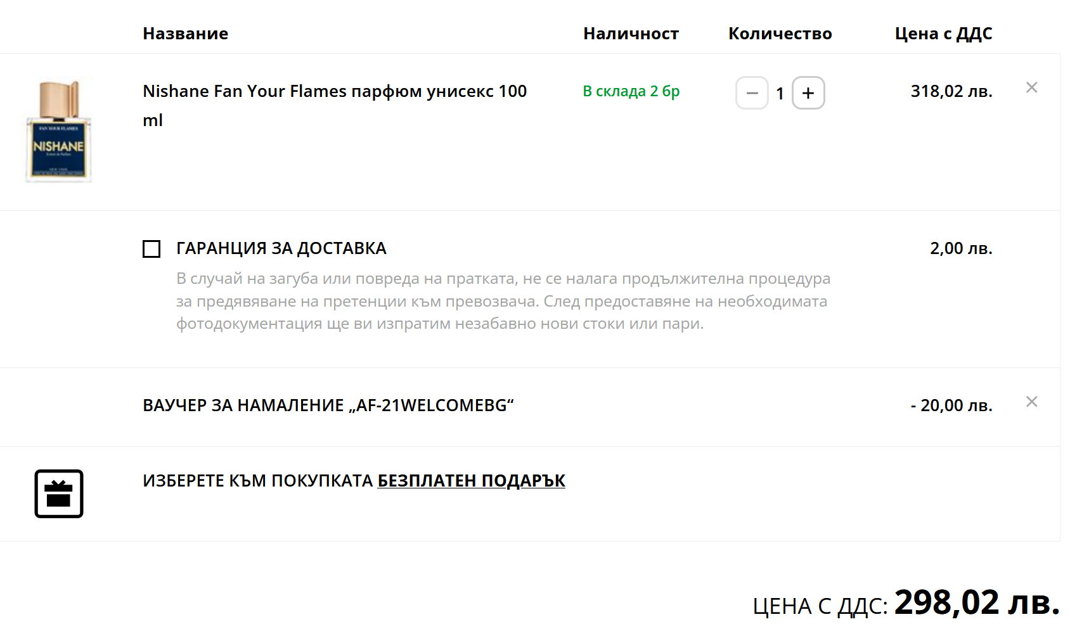This screenshot has width=1070, height=643.
Task: Remove the AF-21WELCOMEBG voucher
Action: 1031,402
